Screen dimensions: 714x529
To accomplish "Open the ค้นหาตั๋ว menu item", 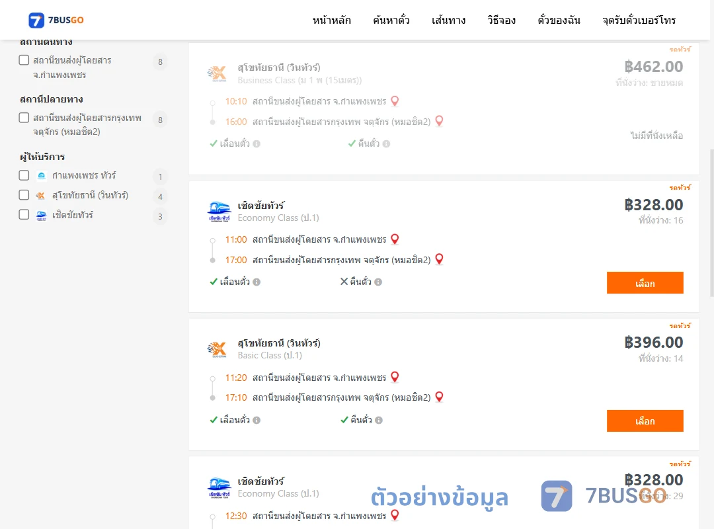I will coord(391,20).
